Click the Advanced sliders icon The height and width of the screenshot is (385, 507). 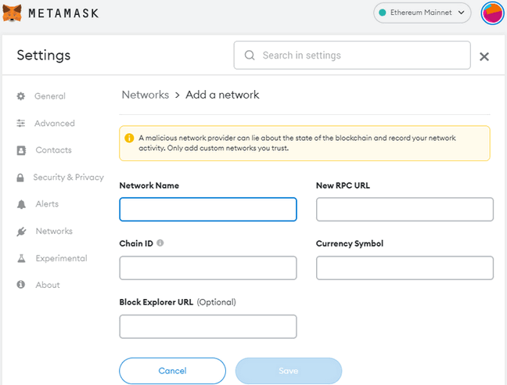pyautogui.click(x=21, y=123)
